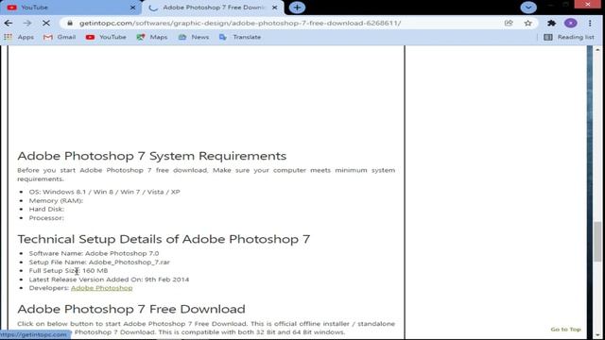
Task: Click the Adobe Photoshop 7 Free Download heading
Action: pyautogui.click(x=131, y=309)
